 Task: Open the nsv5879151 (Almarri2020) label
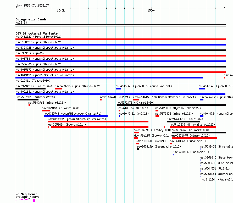pyautogui.click(x=60, y=108)
